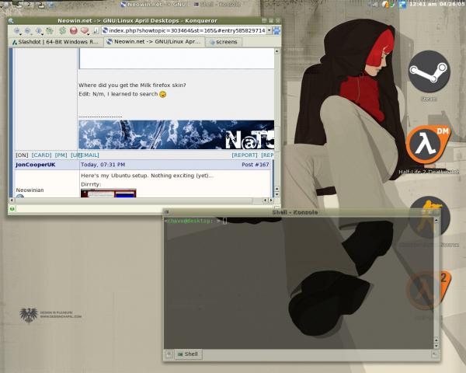Click the blue tray icon beside the clock

pyautogui.click(x=402, y=5)
